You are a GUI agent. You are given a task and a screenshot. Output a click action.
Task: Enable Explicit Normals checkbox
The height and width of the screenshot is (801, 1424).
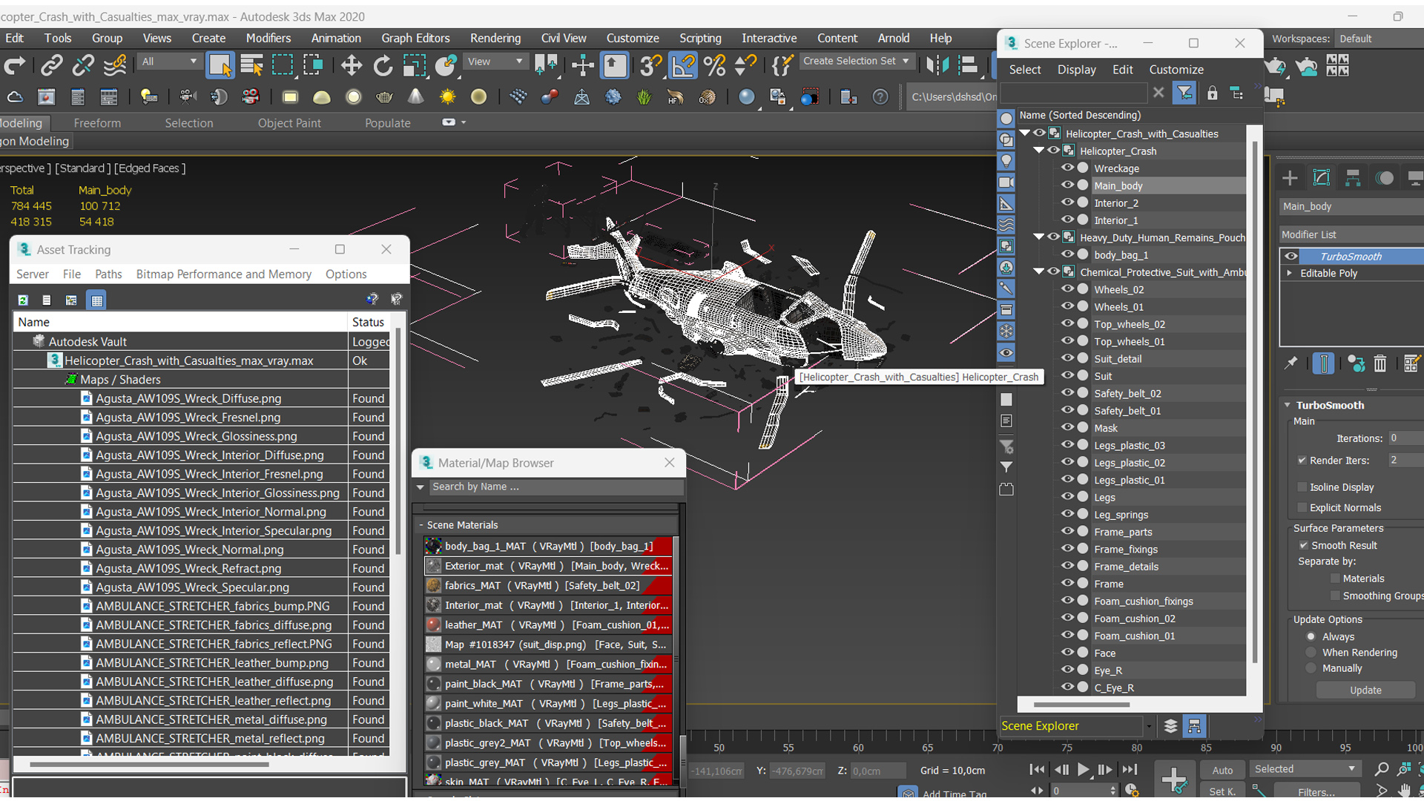1302,507
